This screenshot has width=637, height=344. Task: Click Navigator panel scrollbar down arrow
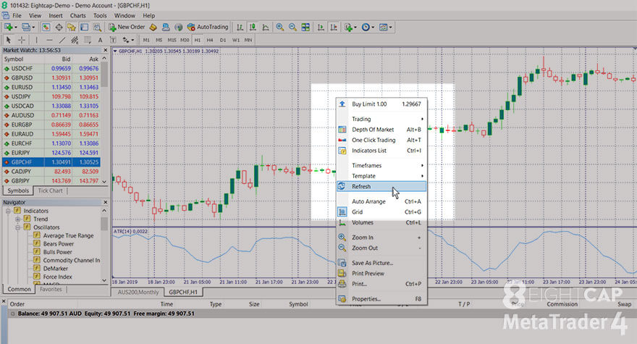[104, 280]
